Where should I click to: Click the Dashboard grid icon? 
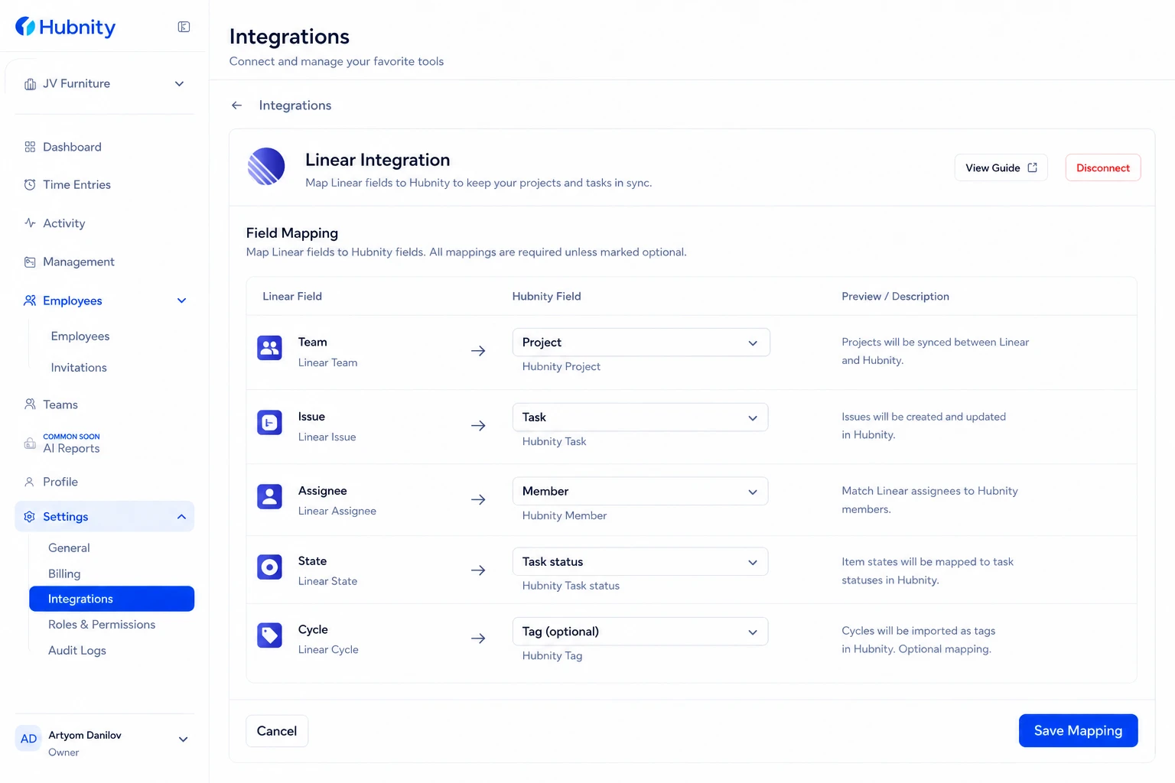30,147
